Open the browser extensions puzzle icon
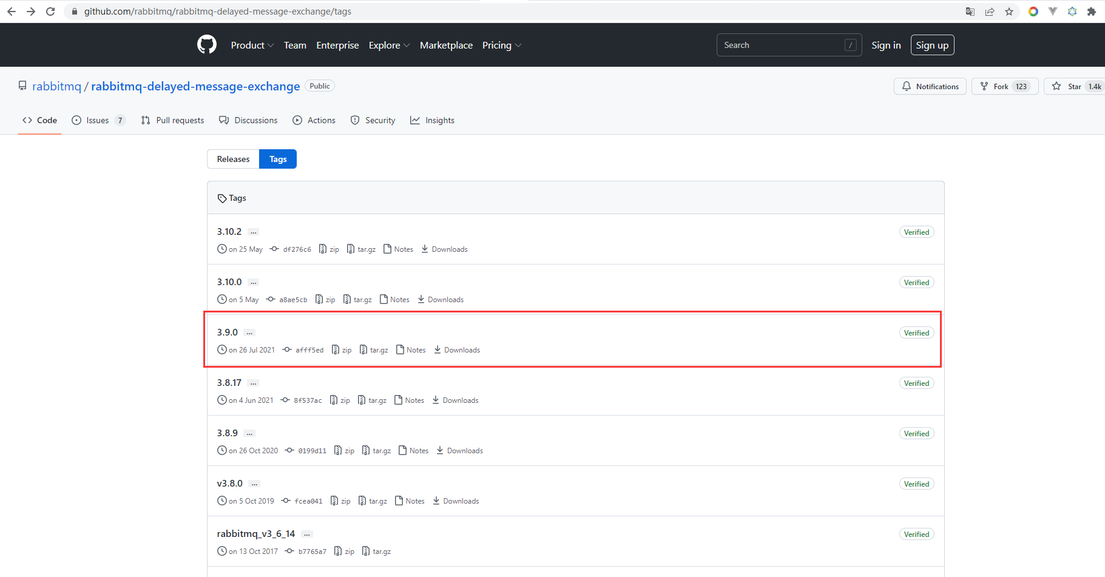The image size is (1105, 577). coord(1092,12)
